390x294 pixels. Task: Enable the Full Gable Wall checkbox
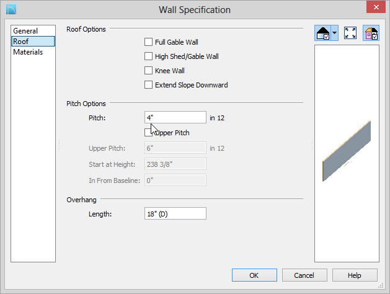pos(148,42)
